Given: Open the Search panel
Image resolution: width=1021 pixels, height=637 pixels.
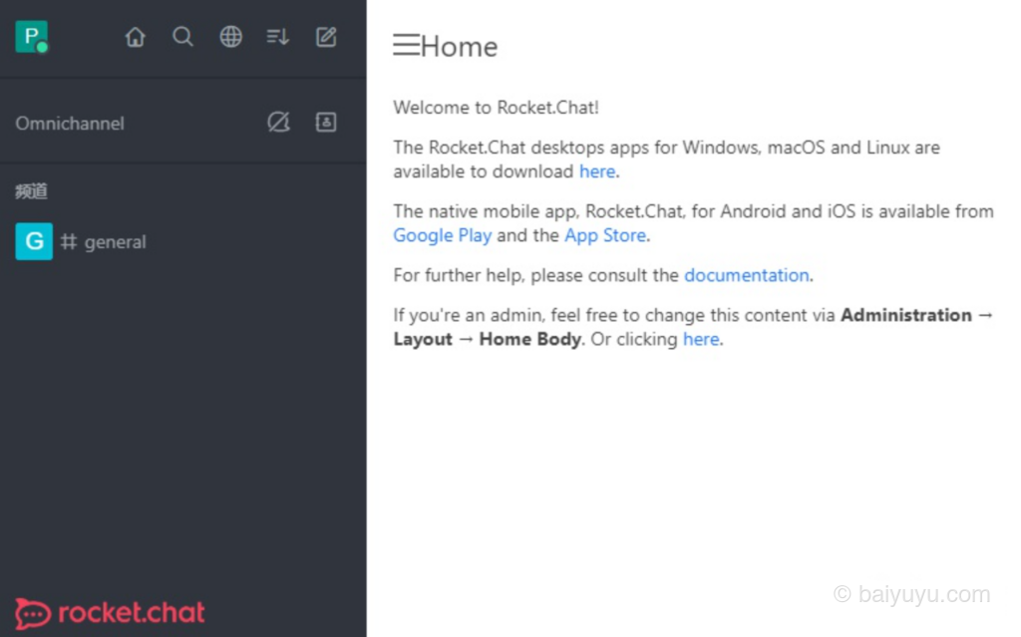Looking at the screenshot, I should pos(182,36).
